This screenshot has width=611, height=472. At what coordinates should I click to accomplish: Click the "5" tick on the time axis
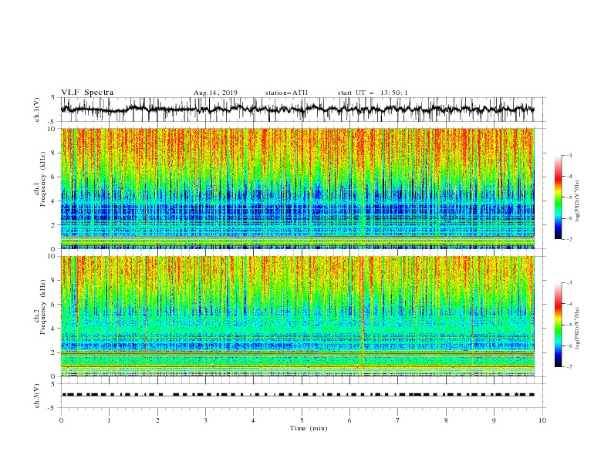point(302,420)
